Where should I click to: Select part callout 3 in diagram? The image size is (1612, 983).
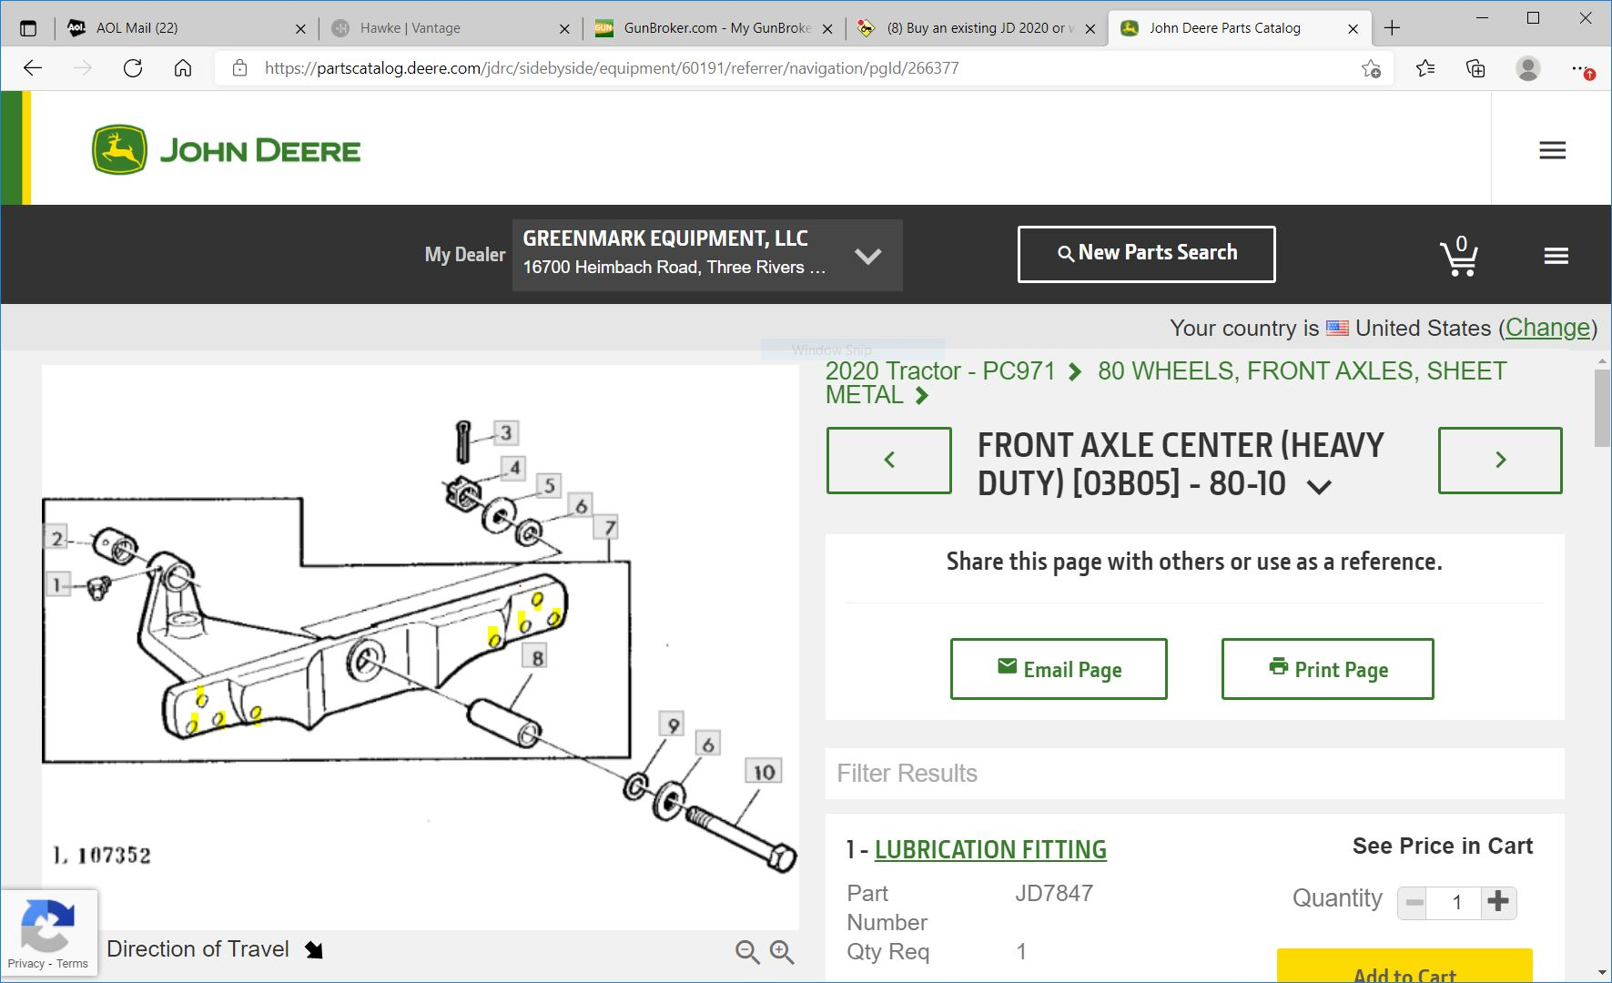click(x=506, y=432)
